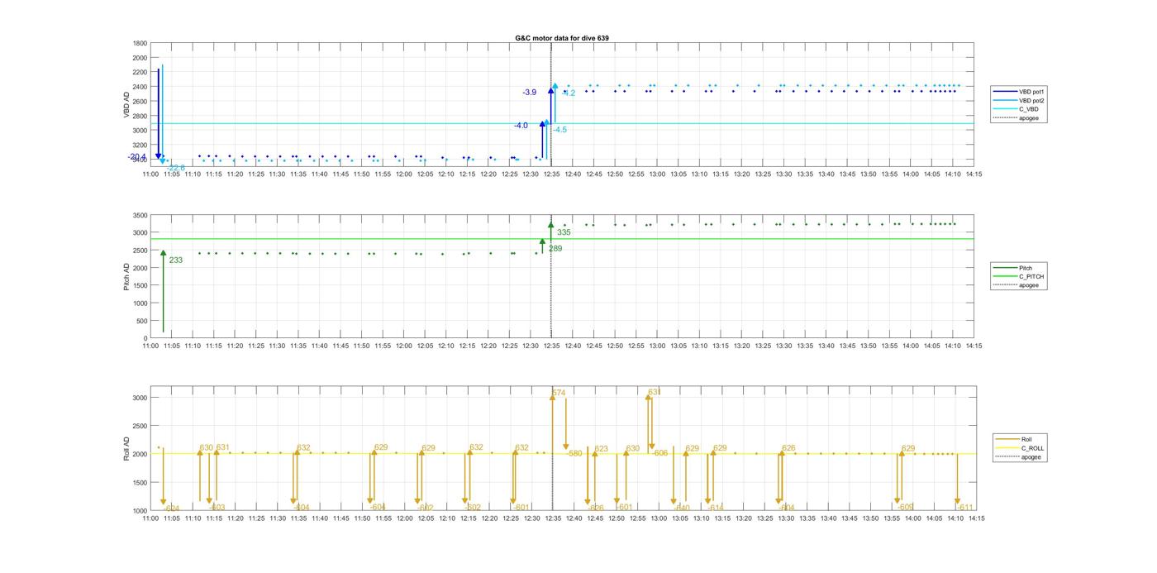Viewport: 1157px width, 573px height.
Task: Click the '-4.5' VBD data label
Action: (x=559, y=130)
